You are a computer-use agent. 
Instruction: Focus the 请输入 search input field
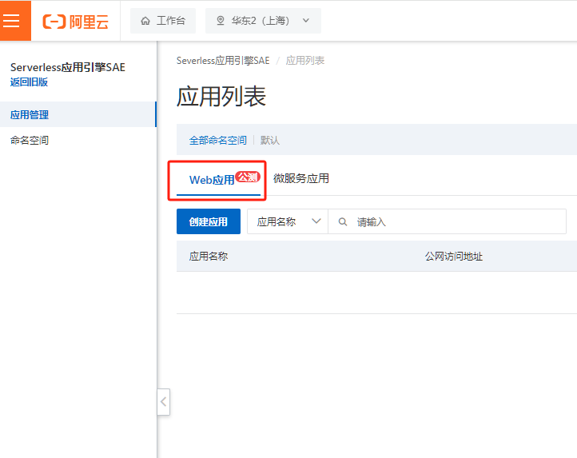point(447,221)
